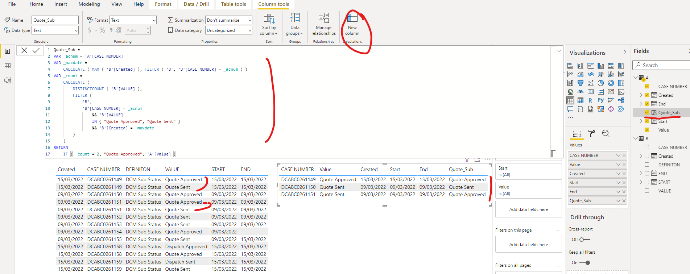The height and width of the screenshot is (274, 690).
Task: Choose the Decomposition tree visualization
Action: [x=621, y=100]
